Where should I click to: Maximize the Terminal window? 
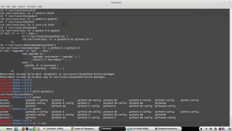point(224,3)
